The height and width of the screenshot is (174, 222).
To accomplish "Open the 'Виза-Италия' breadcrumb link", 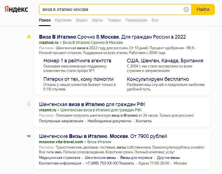I will click(99, 142).
